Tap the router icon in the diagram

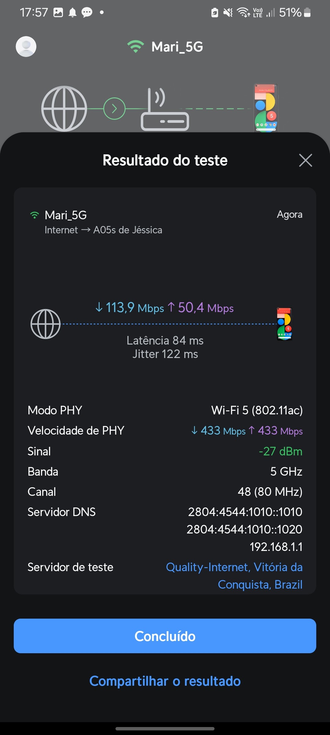coord(165,110)
